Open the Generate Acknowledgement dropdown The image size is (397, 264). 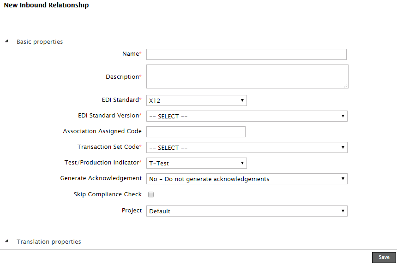pyautogui.click(x=247, y=179)
